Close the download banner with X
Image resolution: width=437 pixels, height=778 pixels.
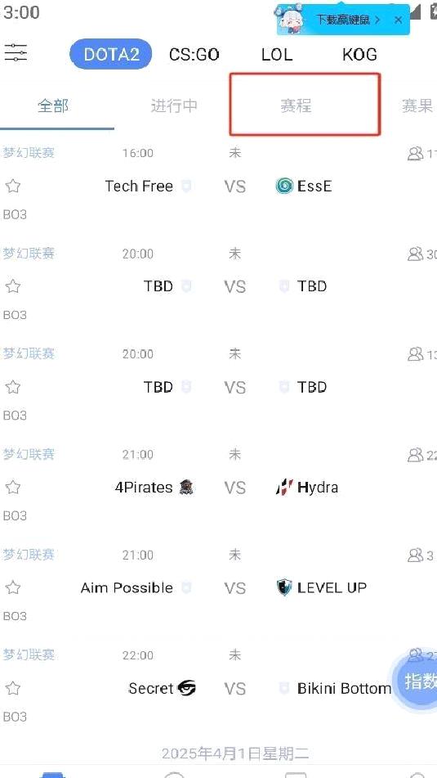coord(399,20)
